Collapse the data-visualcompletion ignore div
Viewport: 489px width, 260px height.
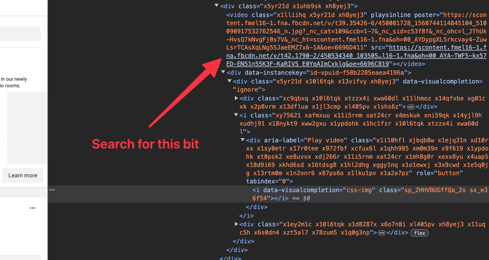tap(229, 81)
